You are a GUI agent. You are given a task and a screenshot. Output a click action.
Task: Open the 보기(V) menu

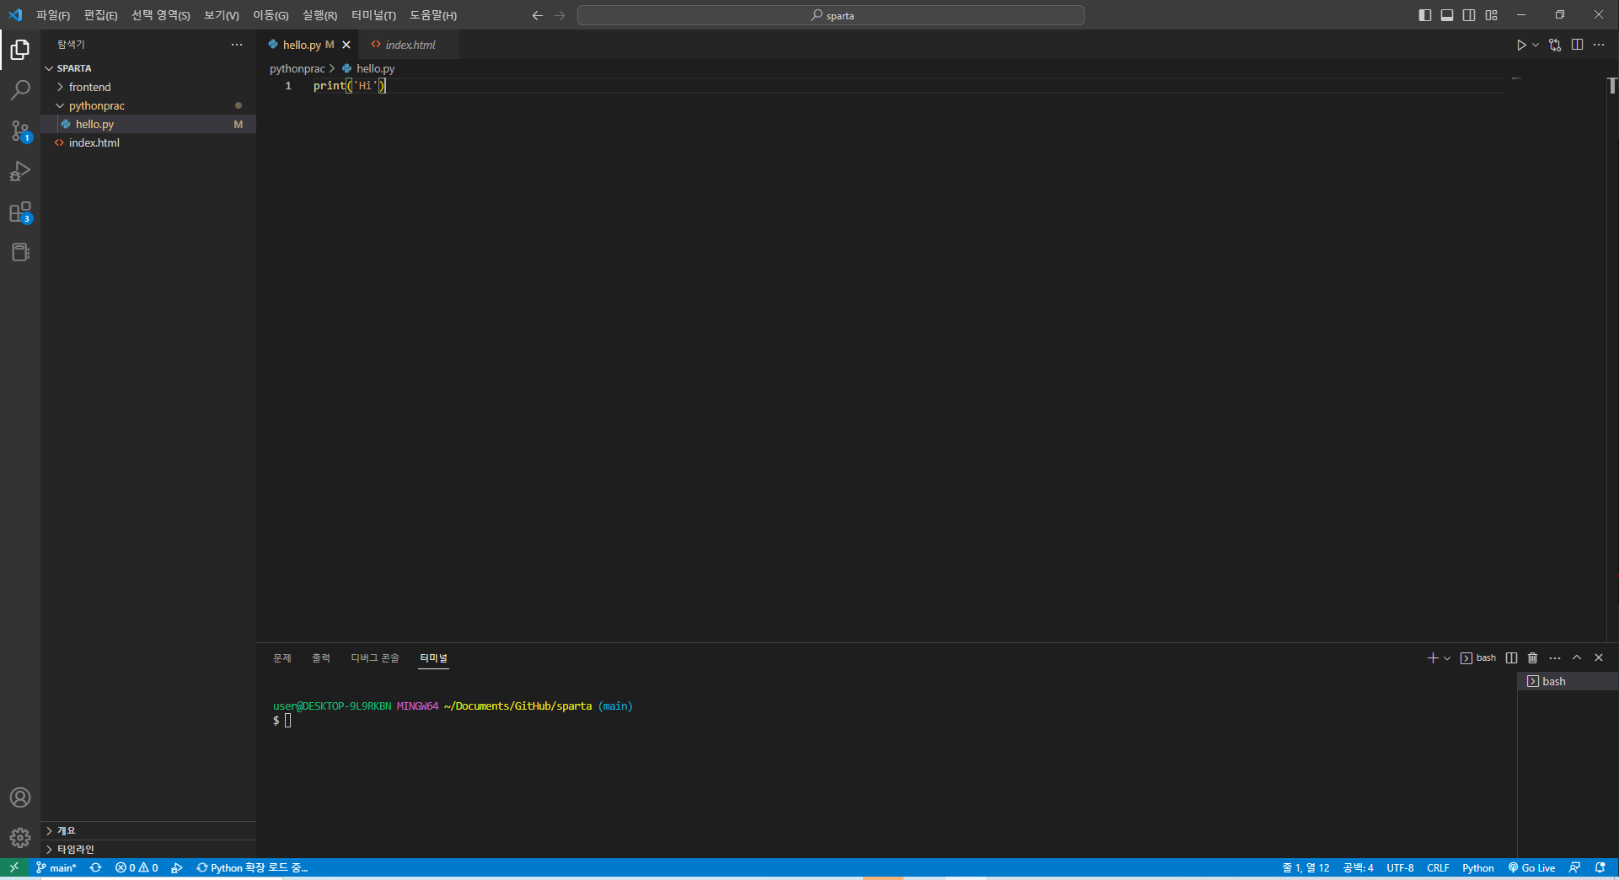click(x=222, y=15)
